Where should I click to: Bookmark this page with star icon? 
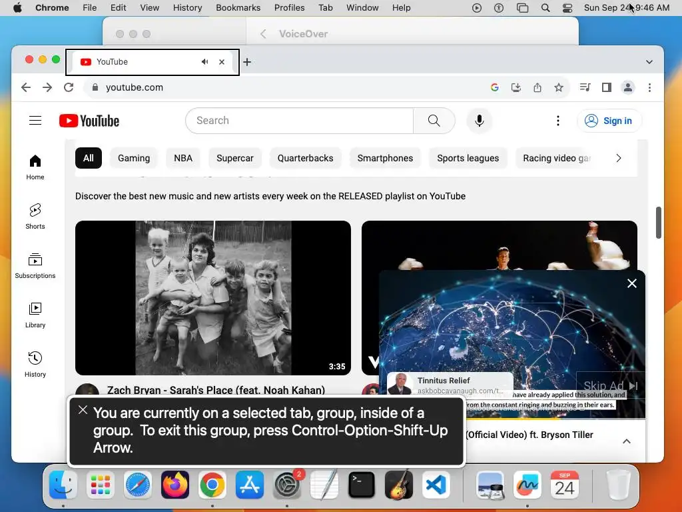pyautogui.click(x=559, y=87)
